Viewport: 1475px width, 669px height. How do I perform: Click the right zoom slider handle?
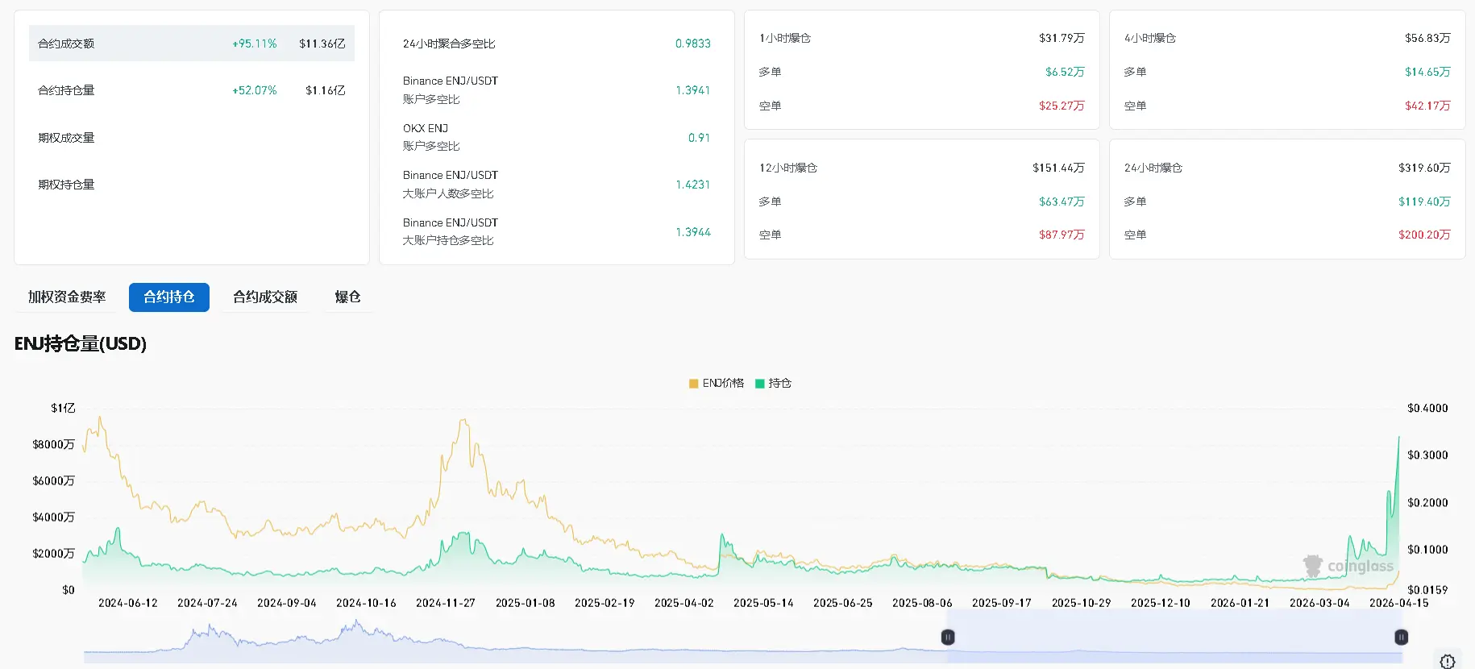click(x=1402, y=638)
